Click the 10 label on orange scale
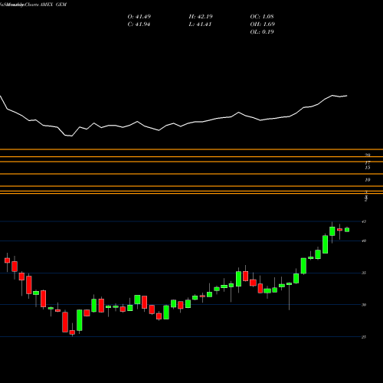The image size is (383, 383). (x=368, y=180)
